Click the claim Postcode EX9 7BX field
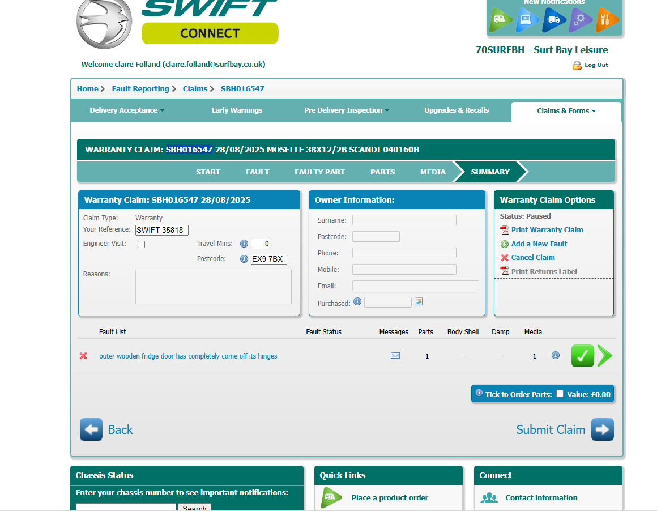Screen dimensions: 657x511 268,259
